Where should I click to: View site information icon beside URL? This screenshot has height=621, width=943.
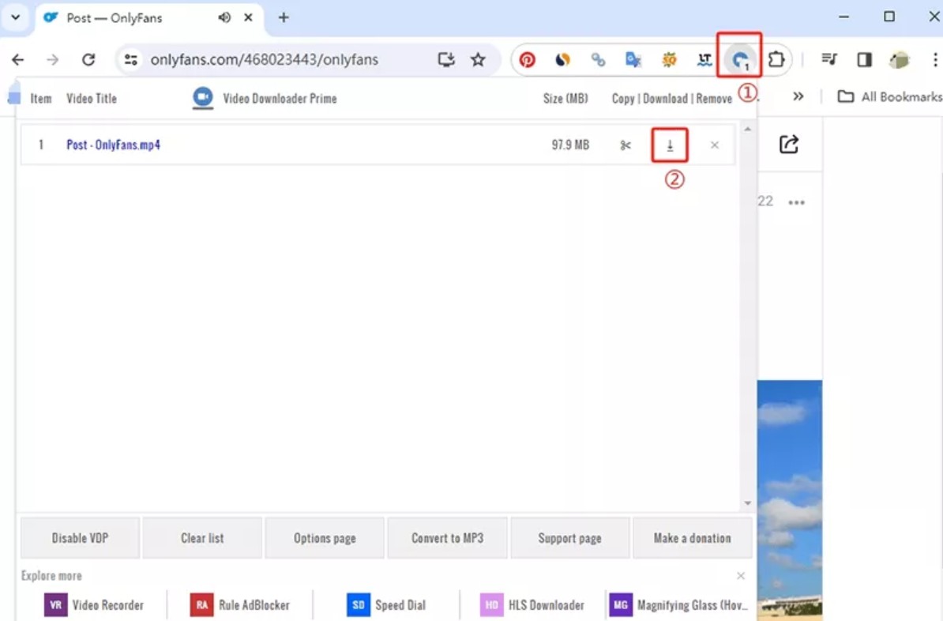(130, 59)
